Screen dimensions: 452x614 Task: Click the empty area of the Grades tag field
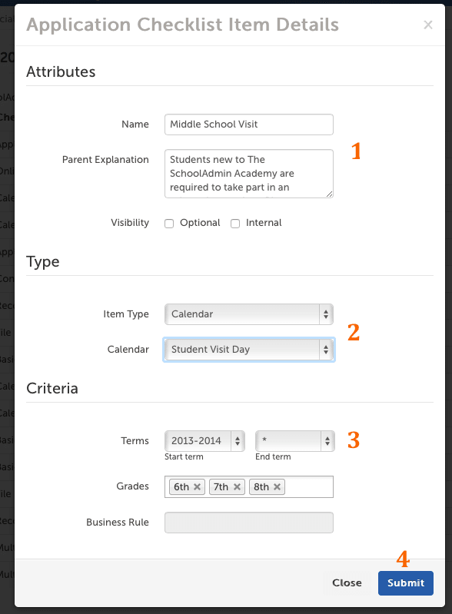coord(309,486)
